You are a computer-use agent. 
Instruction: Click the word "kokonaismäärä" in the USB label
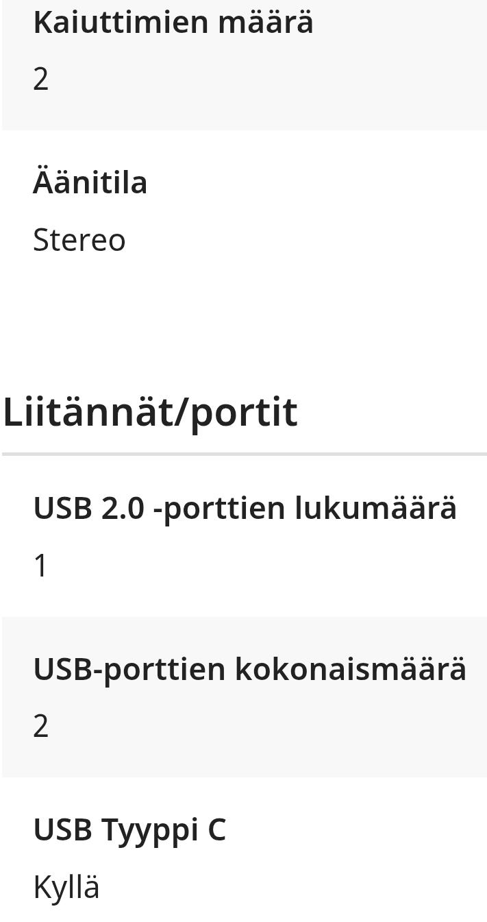point(350,669)
